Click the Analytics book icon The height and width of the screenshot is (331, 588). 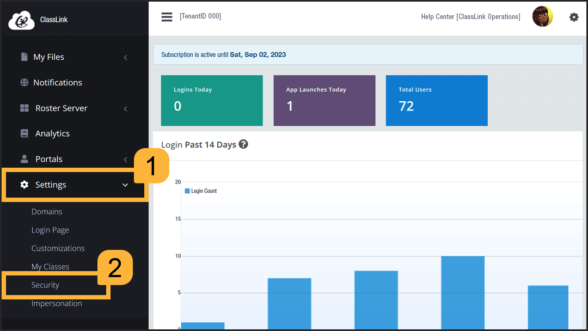point(24,133)
